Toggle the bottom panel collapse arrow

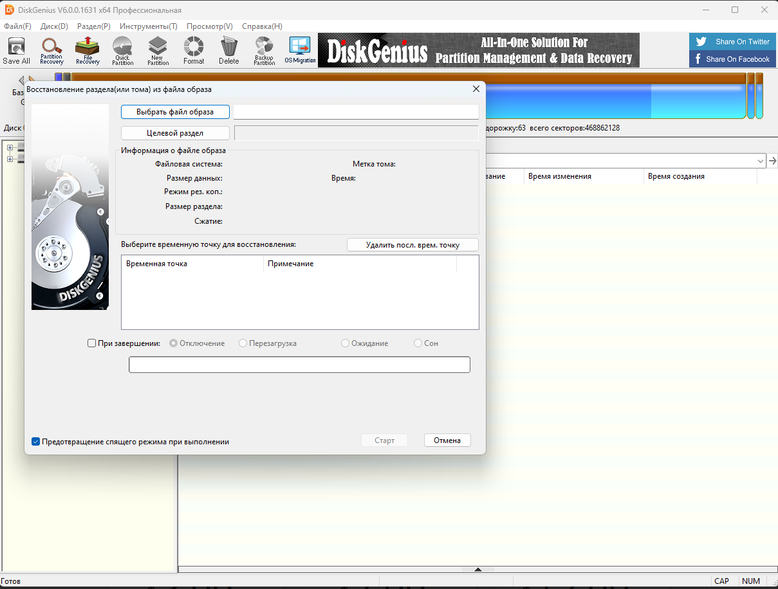click(x=478, y=569)
